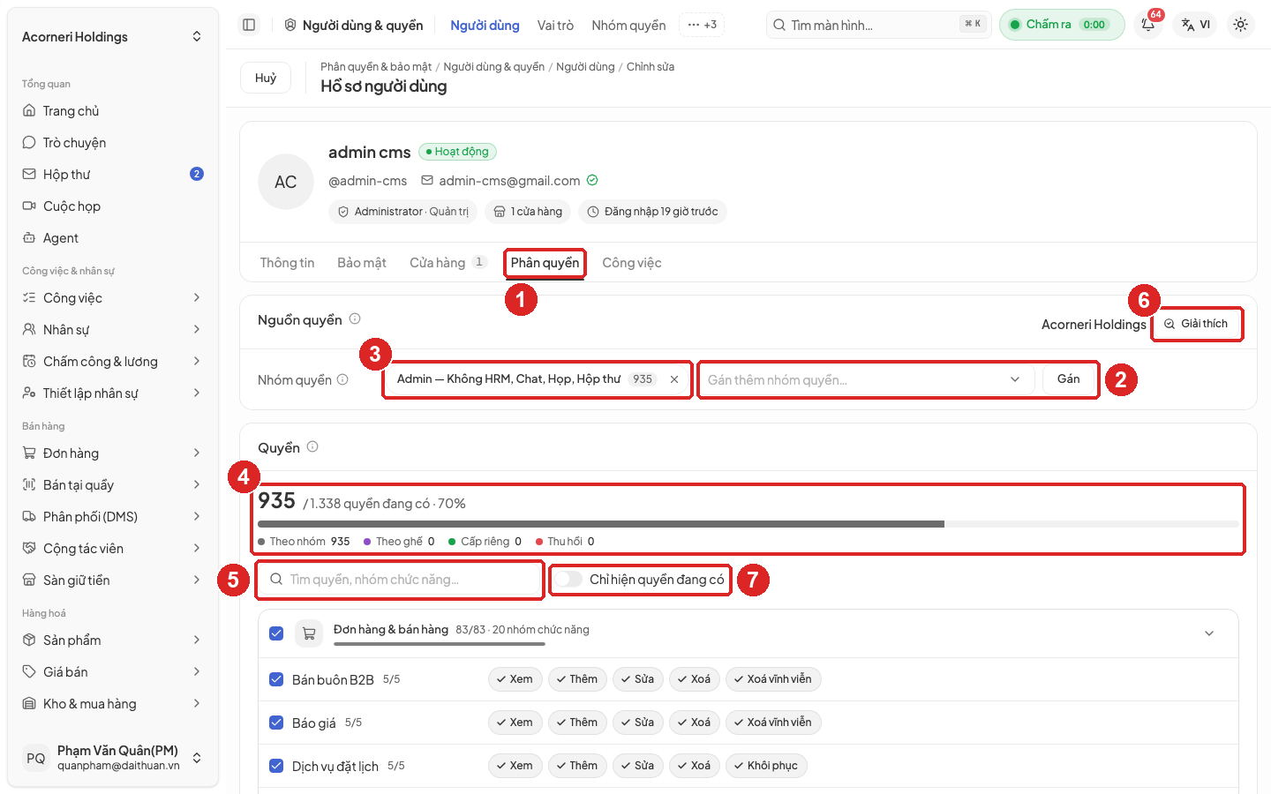Switch language via VI translate icon
Screen dimensions: 1271x794
point(1196,25)
